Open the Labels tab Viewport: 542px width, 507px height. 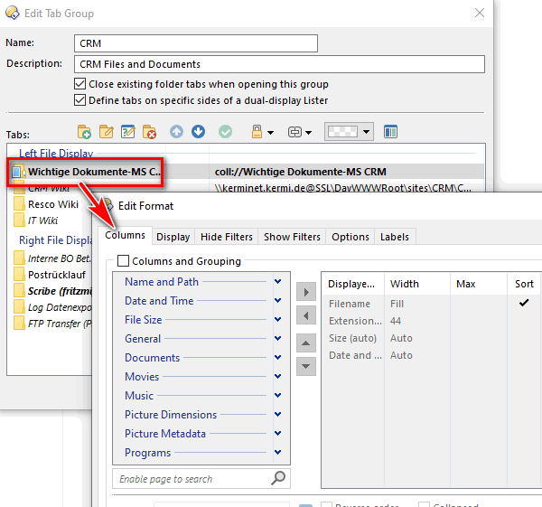(x=395, y=237)
